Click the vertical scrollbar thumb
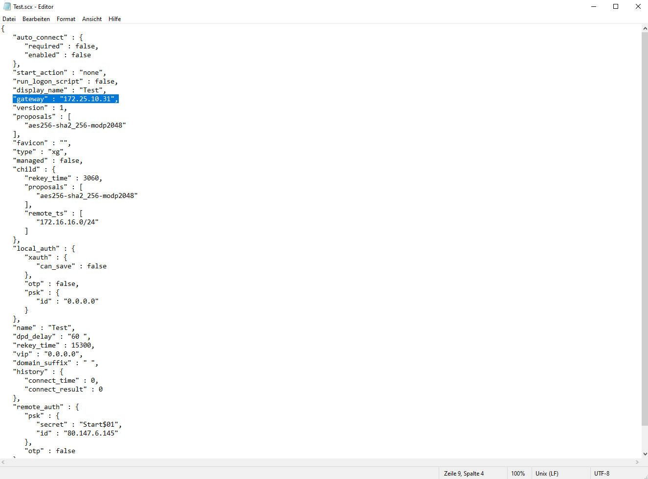Screen dimensions: 648x479 (645, 225)
